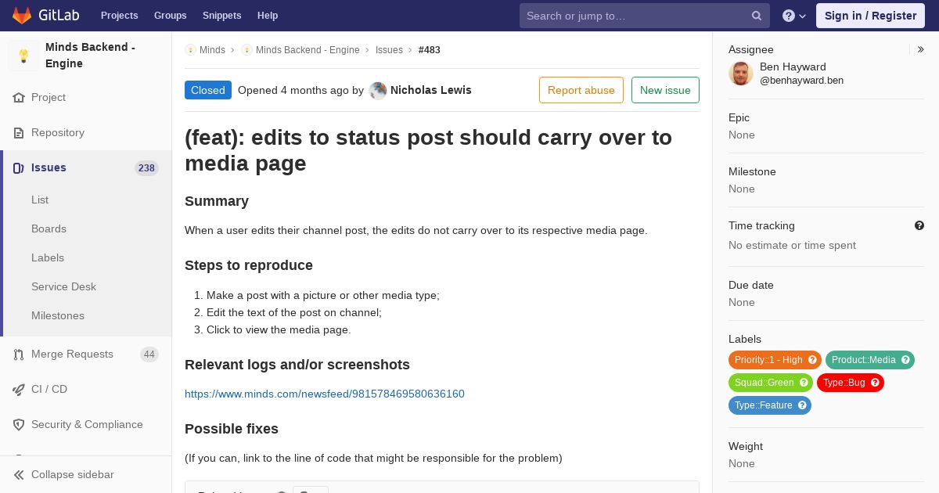Click the Issues count badge 238
The width and height of the screenshot is (939, 493).
[146, 168]
